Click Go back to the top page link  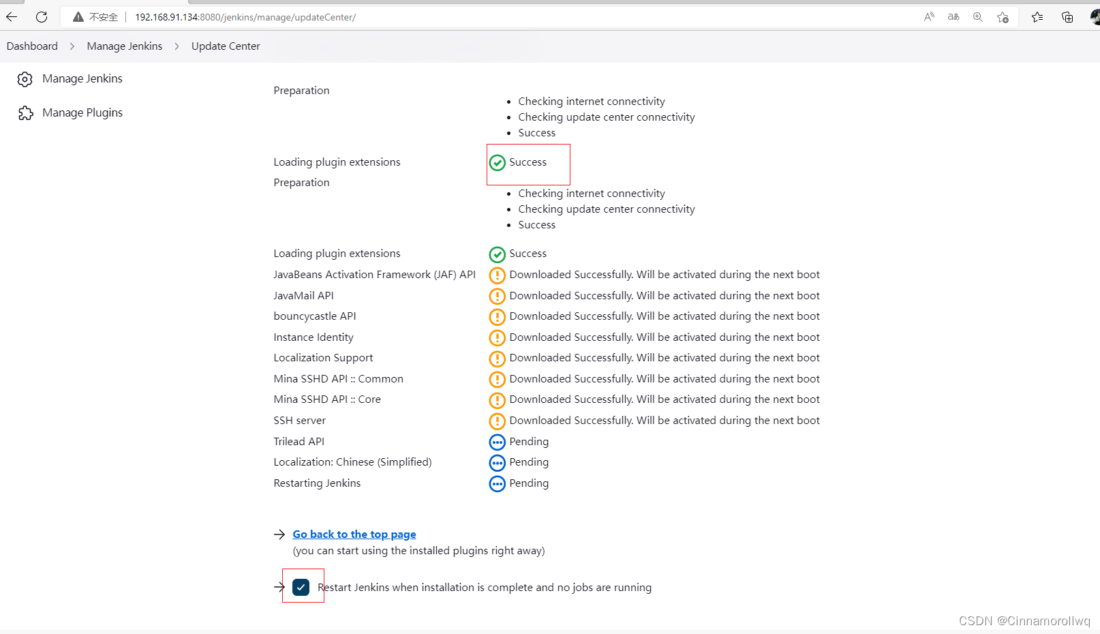[x=354, y=534]
